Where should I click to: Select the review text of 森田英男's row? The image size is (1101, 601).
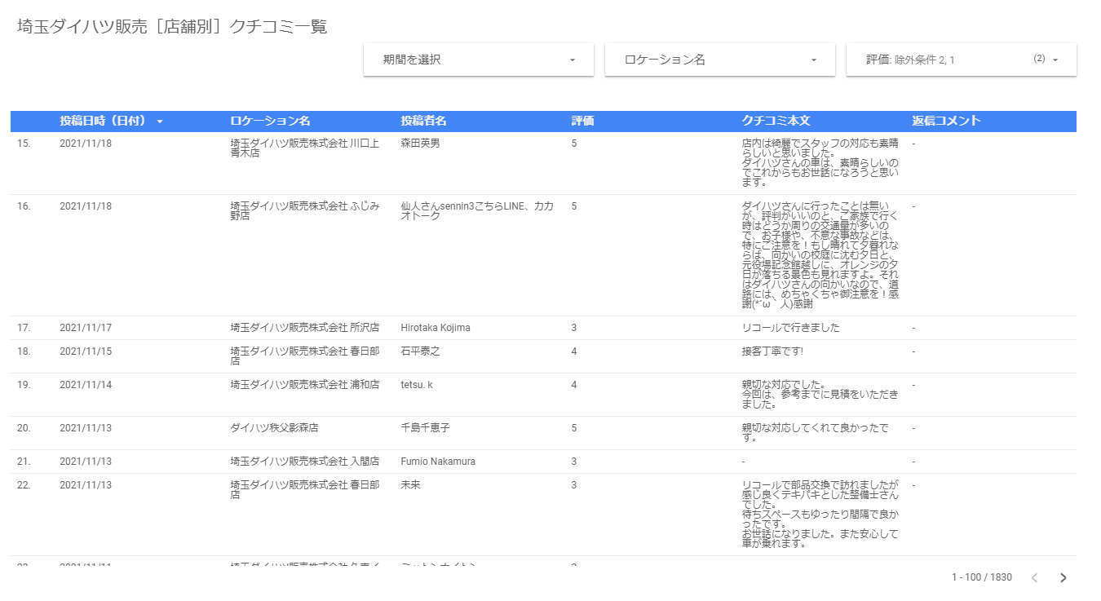click(820, 162)
